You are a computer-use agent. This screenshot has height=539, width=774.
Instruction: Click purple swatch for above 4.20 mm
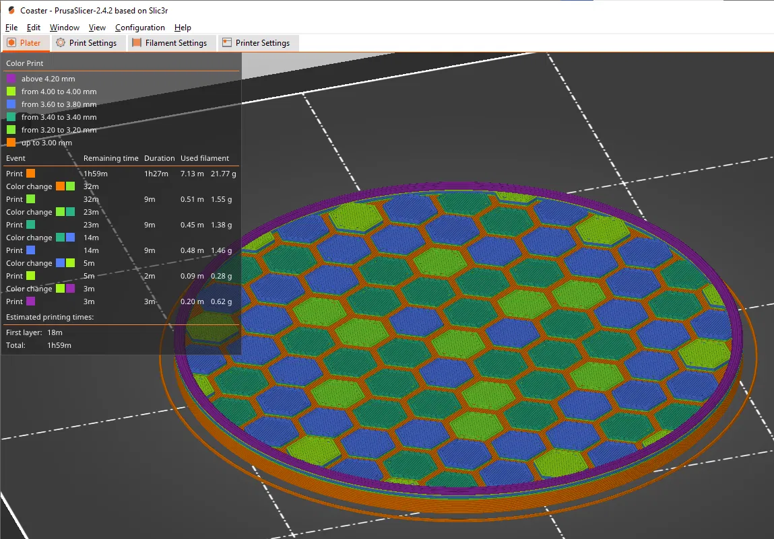coord(11,79)
